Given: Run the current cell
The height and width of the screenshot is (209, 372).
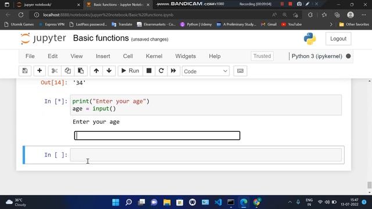Looking at the screenshot, I should [x=130, y=71].
